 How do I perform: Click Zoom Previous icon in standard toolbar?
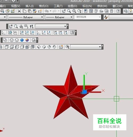79,11
